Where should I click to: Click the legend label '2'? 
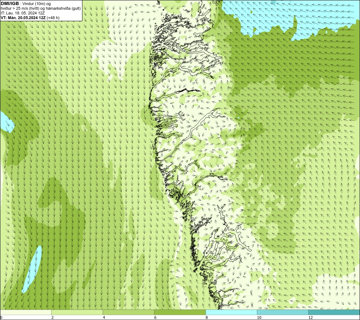click(53, 317)
